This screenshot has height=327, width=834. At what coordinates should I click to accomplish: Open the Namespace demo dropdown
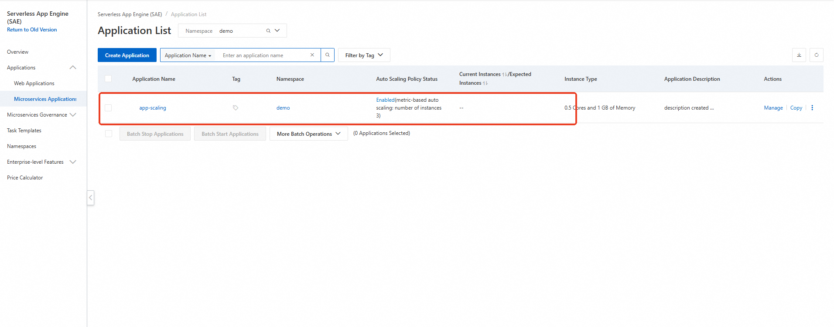[x=232, y=31]
